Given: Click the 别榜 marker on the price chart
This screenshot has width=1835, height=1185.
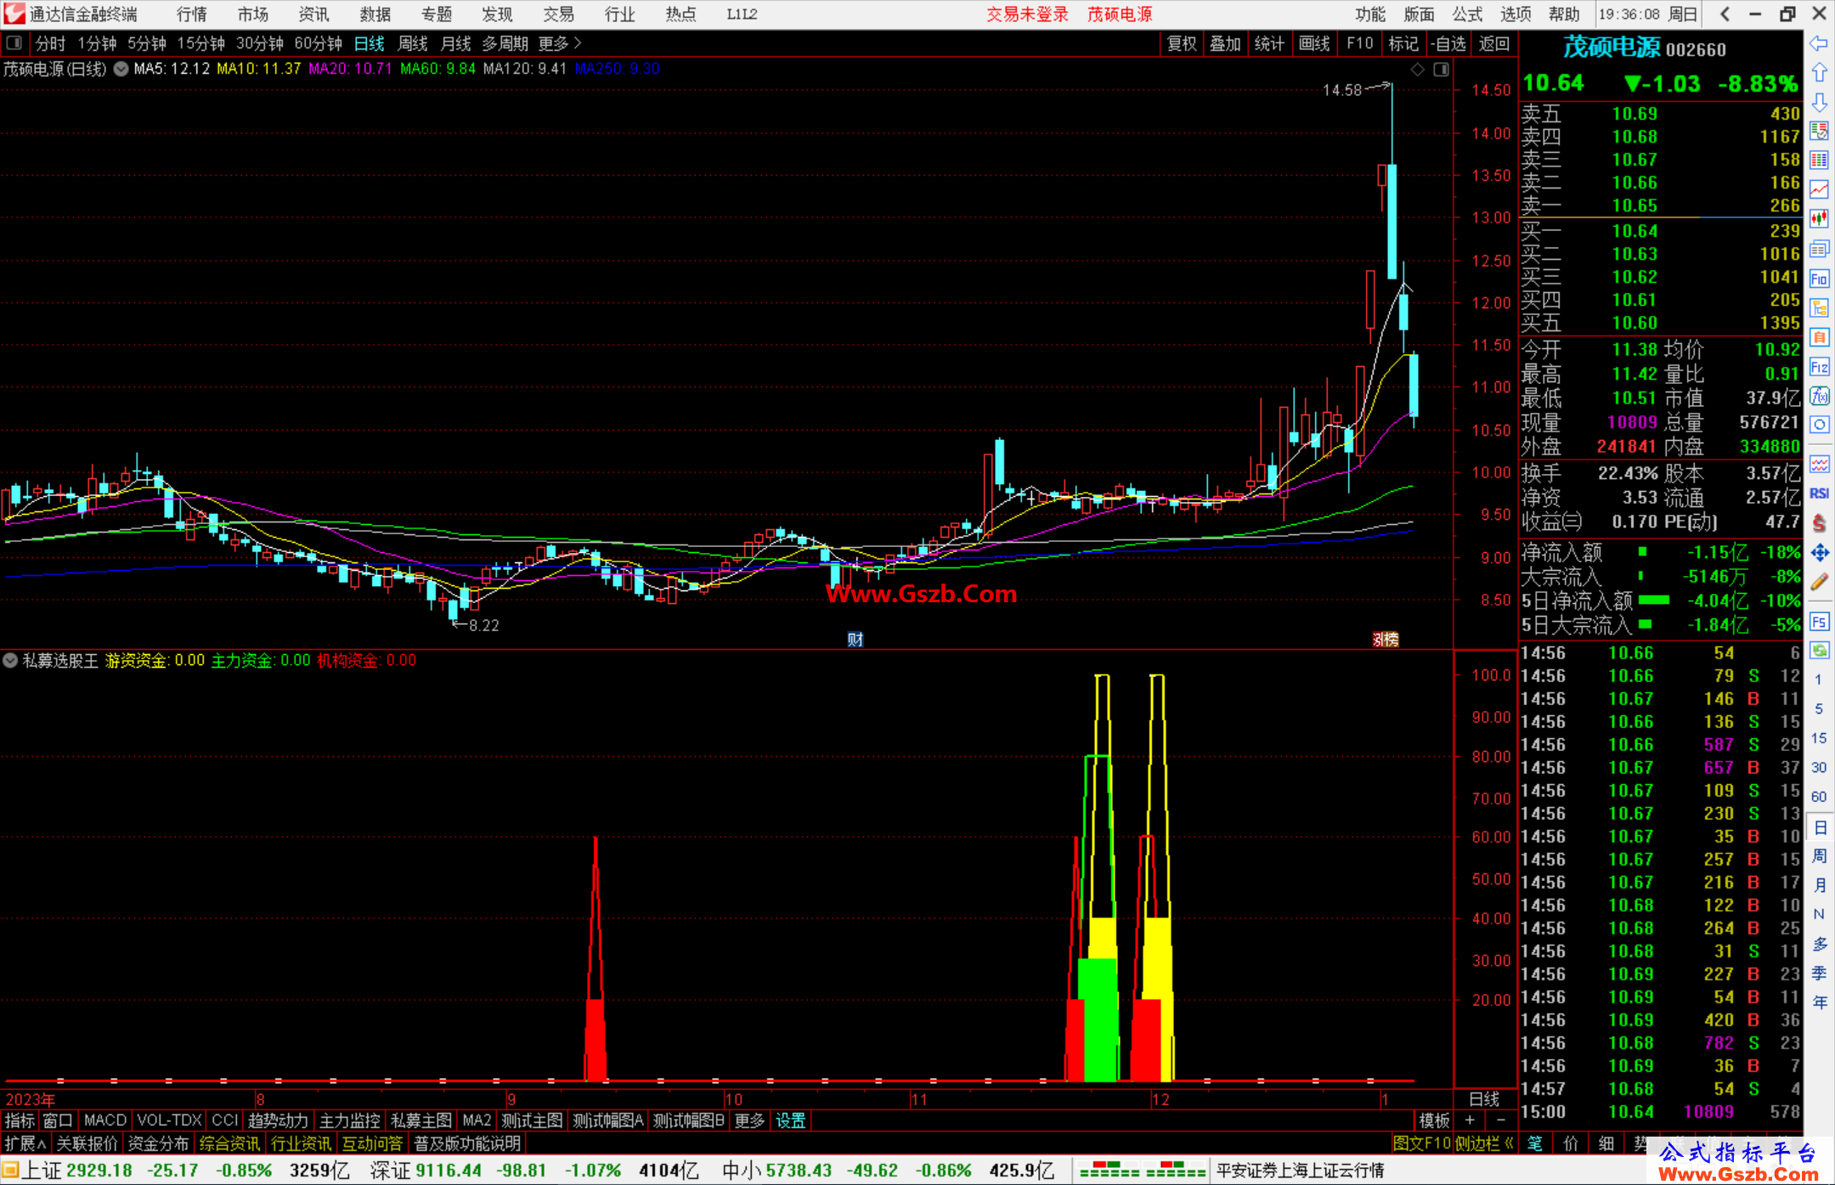Looking at the screenshot, I should pos(1386,640).
